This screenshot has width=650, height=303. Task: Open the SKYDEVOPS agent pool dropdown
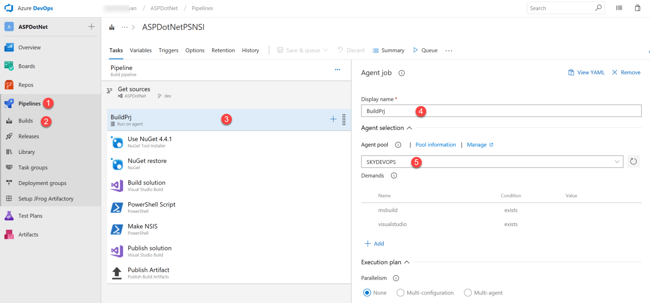pos(492,162)
